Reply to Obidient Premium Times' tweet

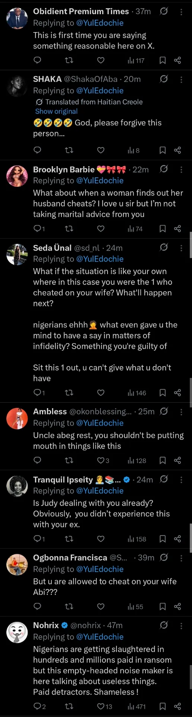click(x=37, y=60)
